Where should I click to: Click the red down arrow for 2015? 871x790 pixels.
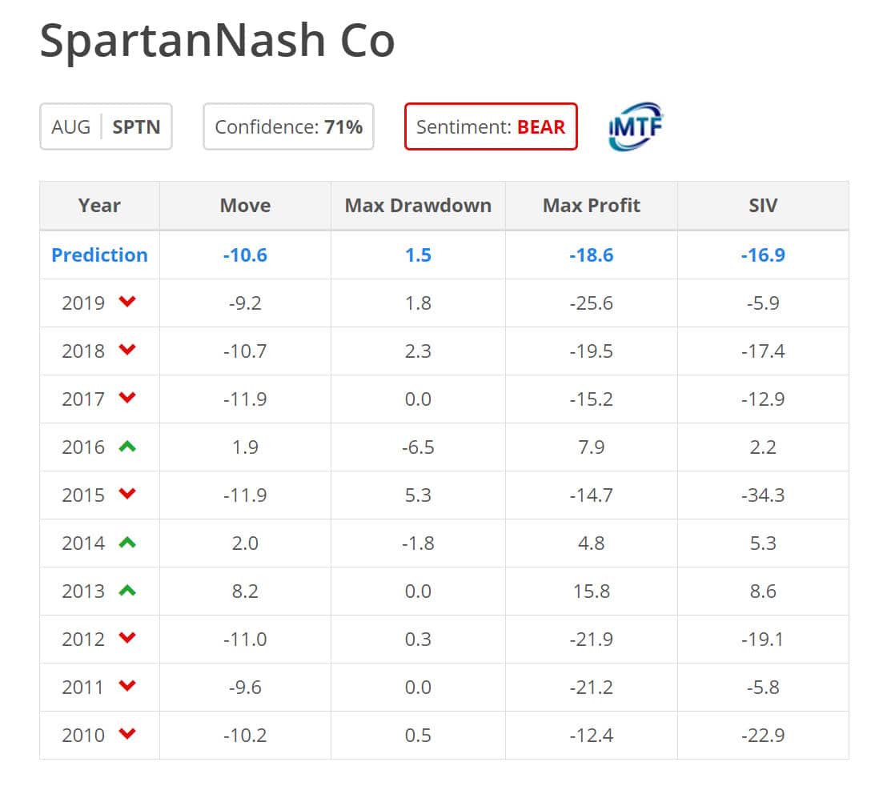pos(127,494)
